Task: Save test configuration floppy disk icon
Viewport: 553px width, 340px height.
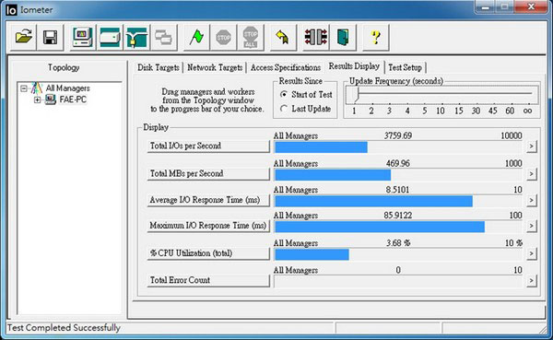Action: coord(50,37)
